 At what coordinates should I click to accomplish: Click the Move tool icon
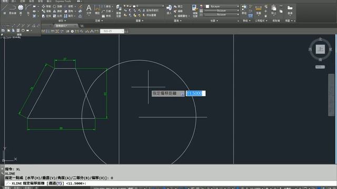pos(44,6)
